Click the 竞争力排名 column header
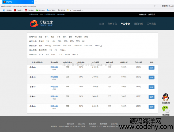 pos(67,63)
